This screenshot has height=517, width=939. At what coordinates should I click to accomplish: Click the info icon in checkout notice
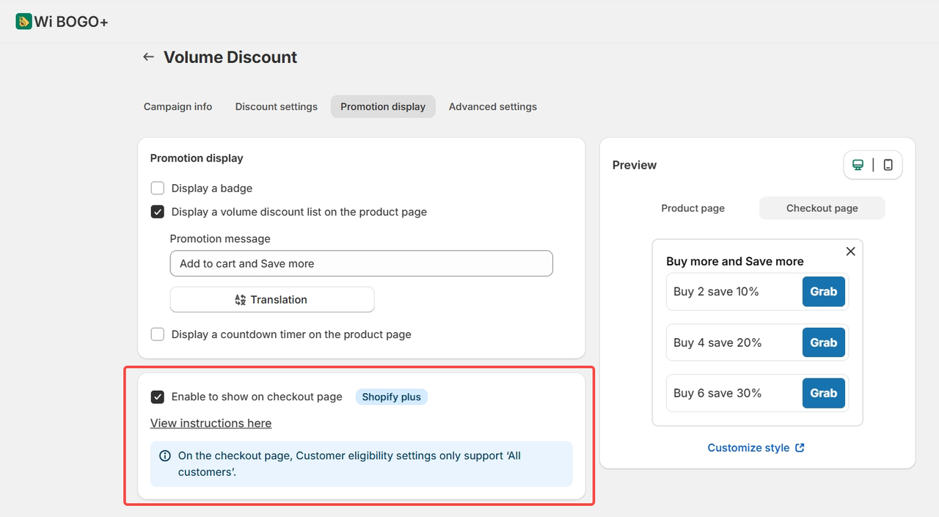(165, 456)
